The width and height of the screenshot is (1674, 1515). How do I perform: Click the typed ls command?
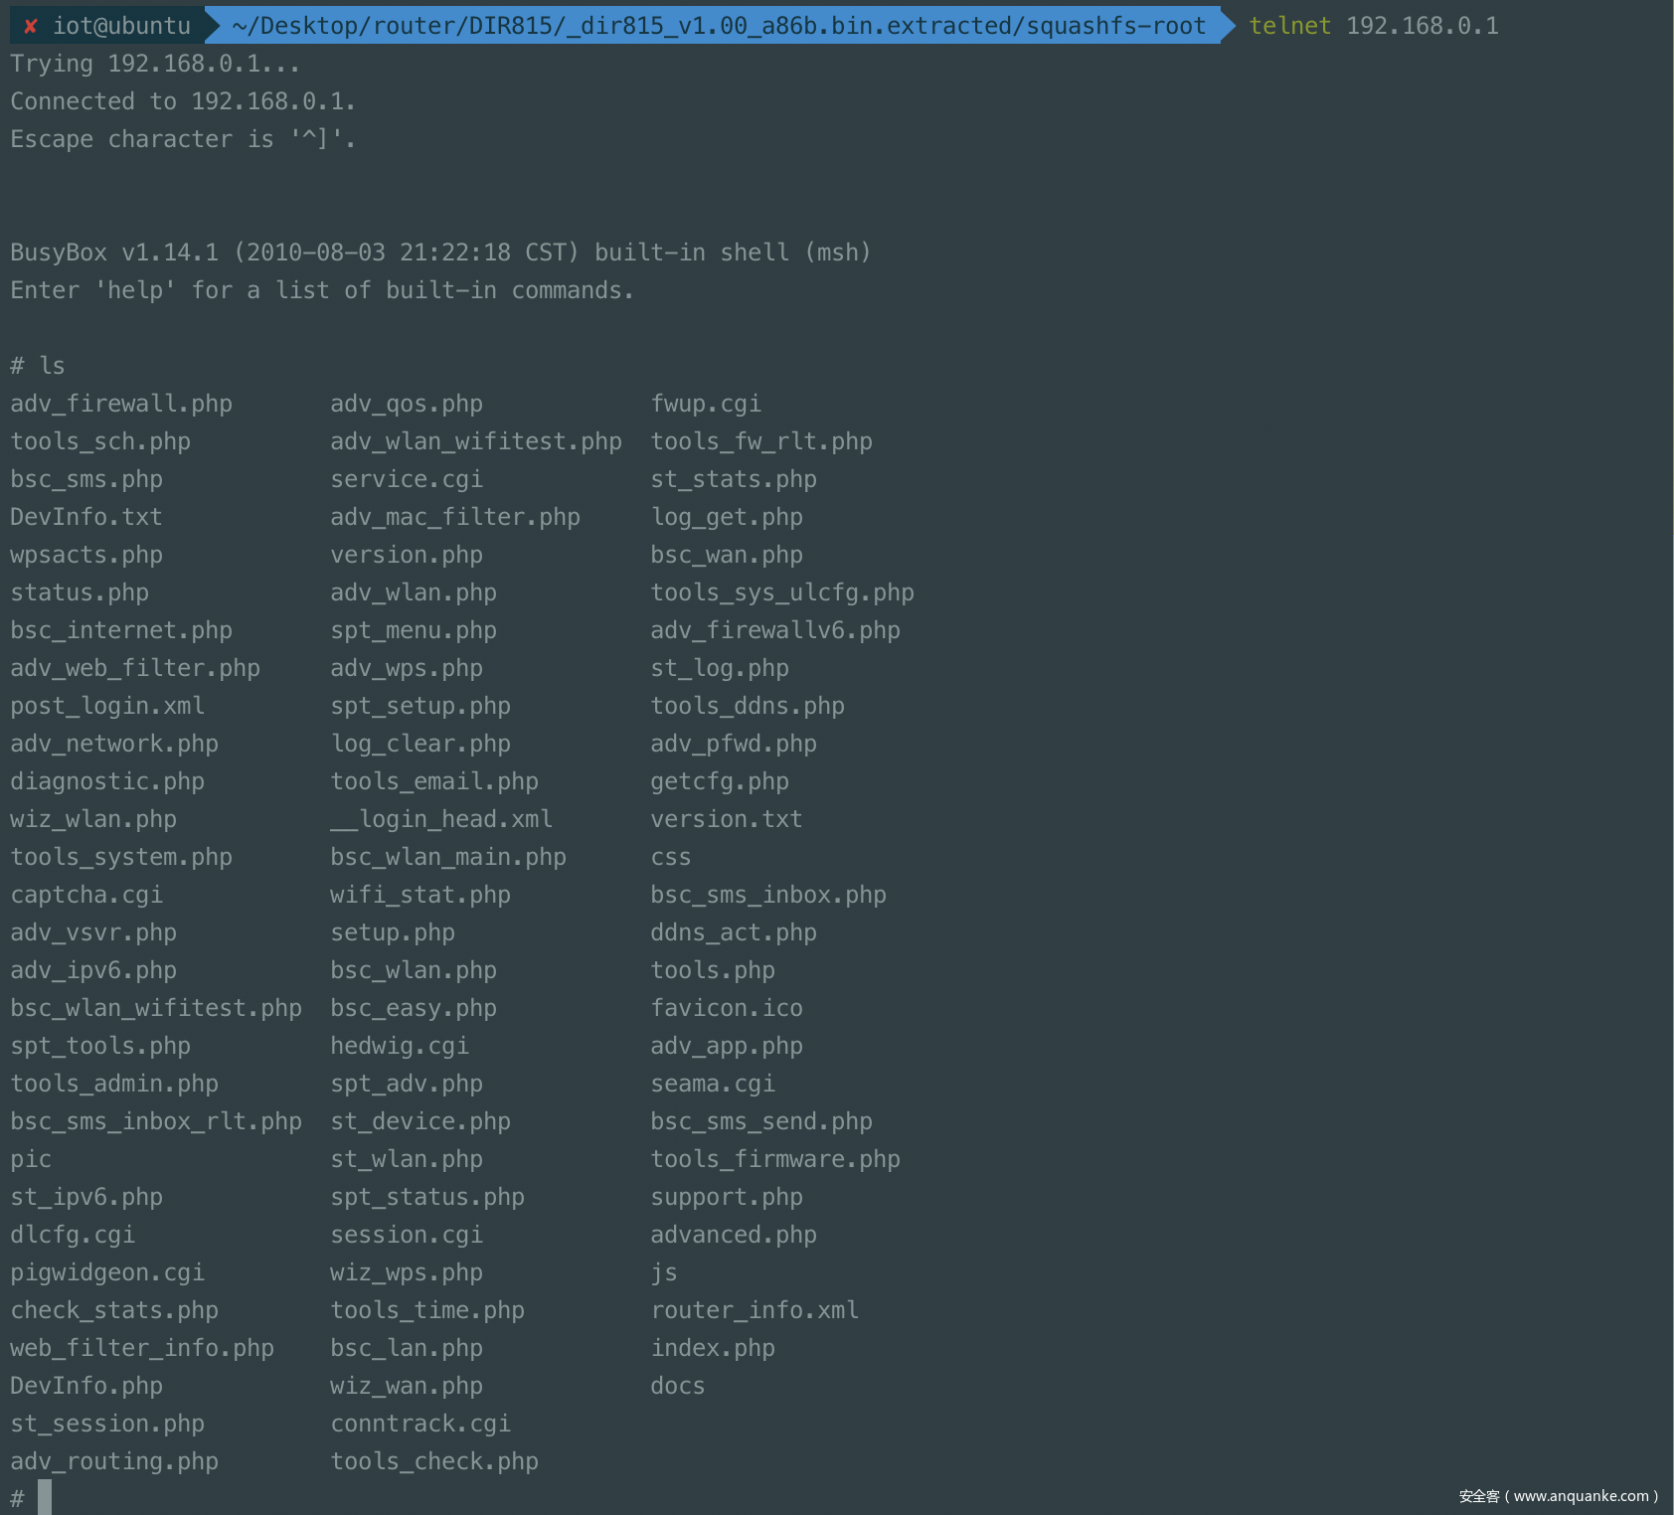pyautogui.click(x=52, y=366)
